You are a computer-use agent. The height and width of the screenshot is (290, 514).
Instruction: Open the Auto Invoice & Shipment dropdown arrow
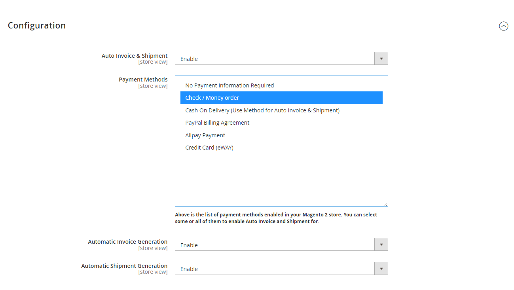point(381,58)
